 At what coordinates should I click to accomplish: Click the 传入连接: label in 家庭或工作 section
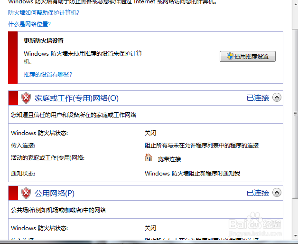[23, 146]
